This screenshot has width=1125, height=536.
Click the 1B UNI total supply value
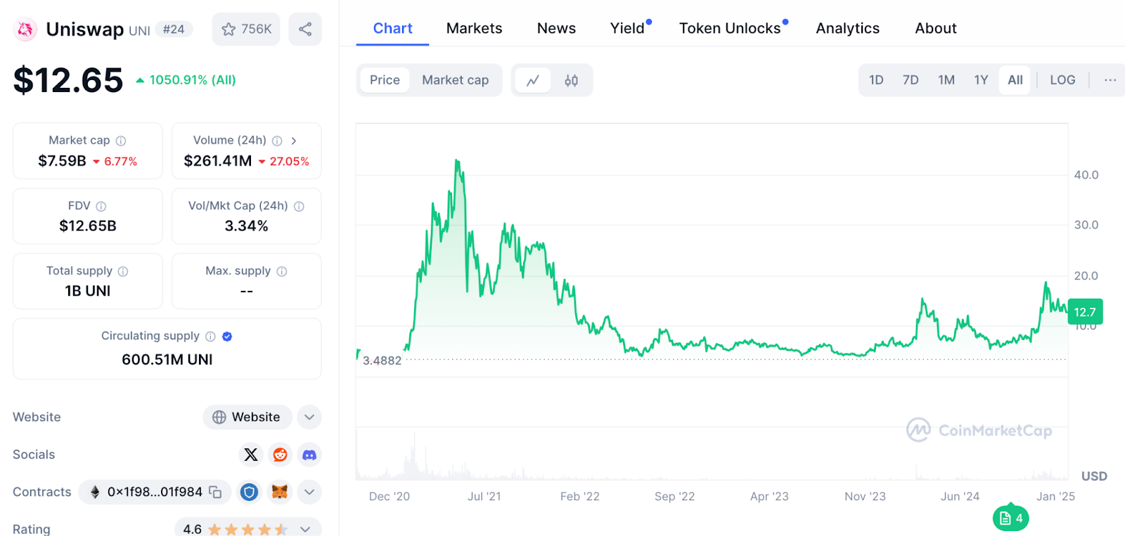(88, 291)
